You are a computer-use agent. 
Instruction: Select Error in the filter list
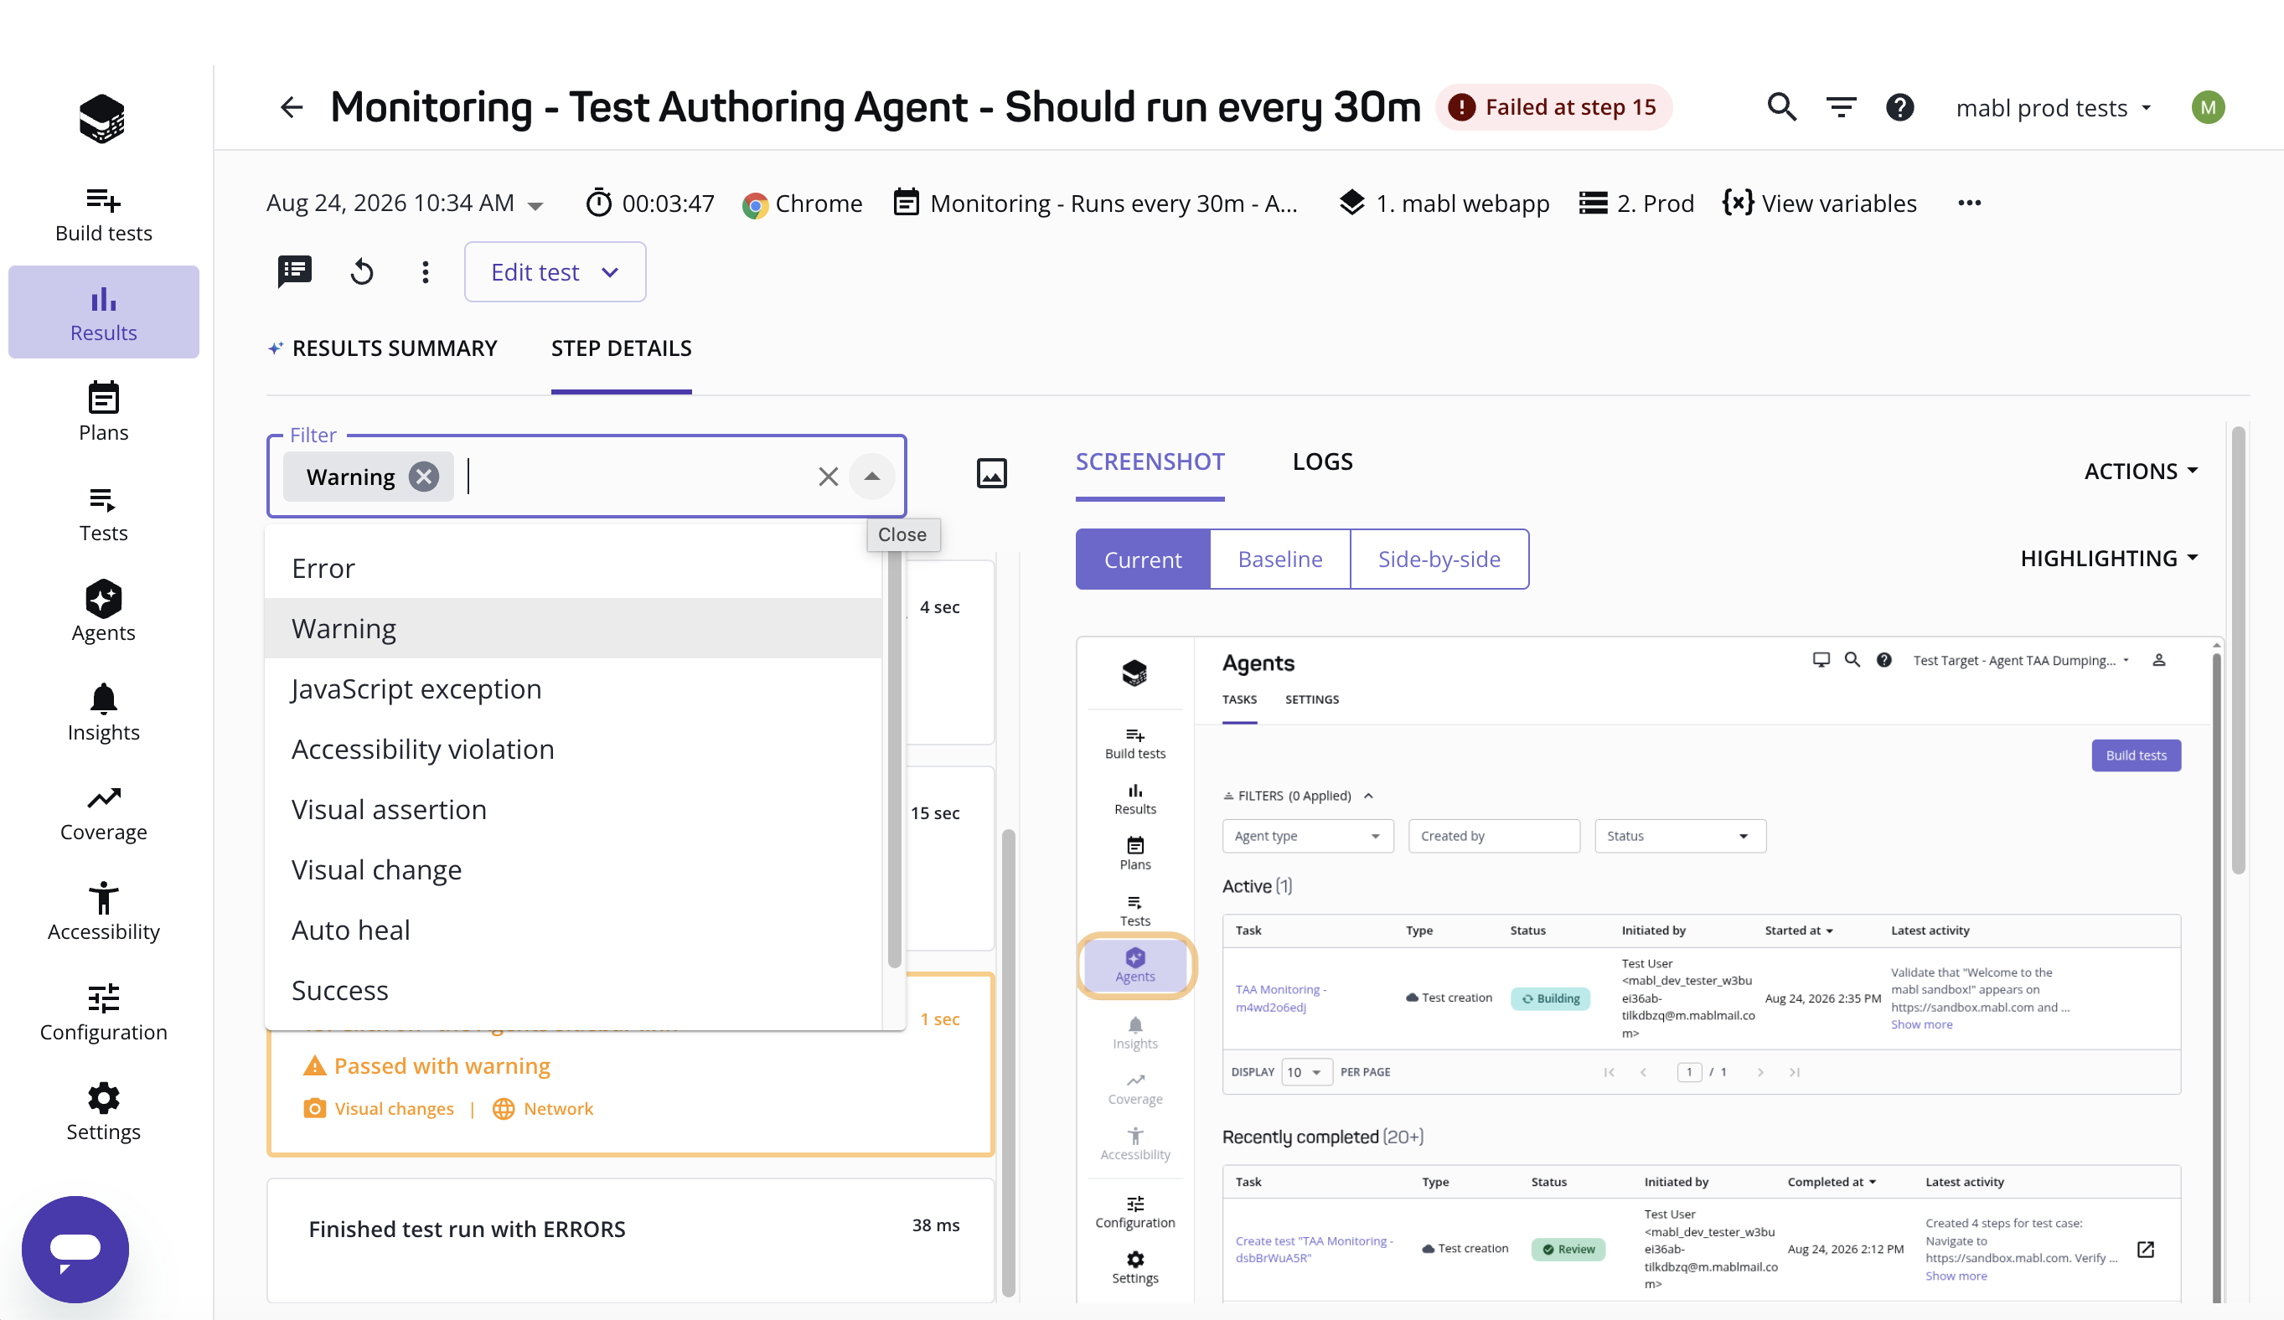click(x=573, y=568)
